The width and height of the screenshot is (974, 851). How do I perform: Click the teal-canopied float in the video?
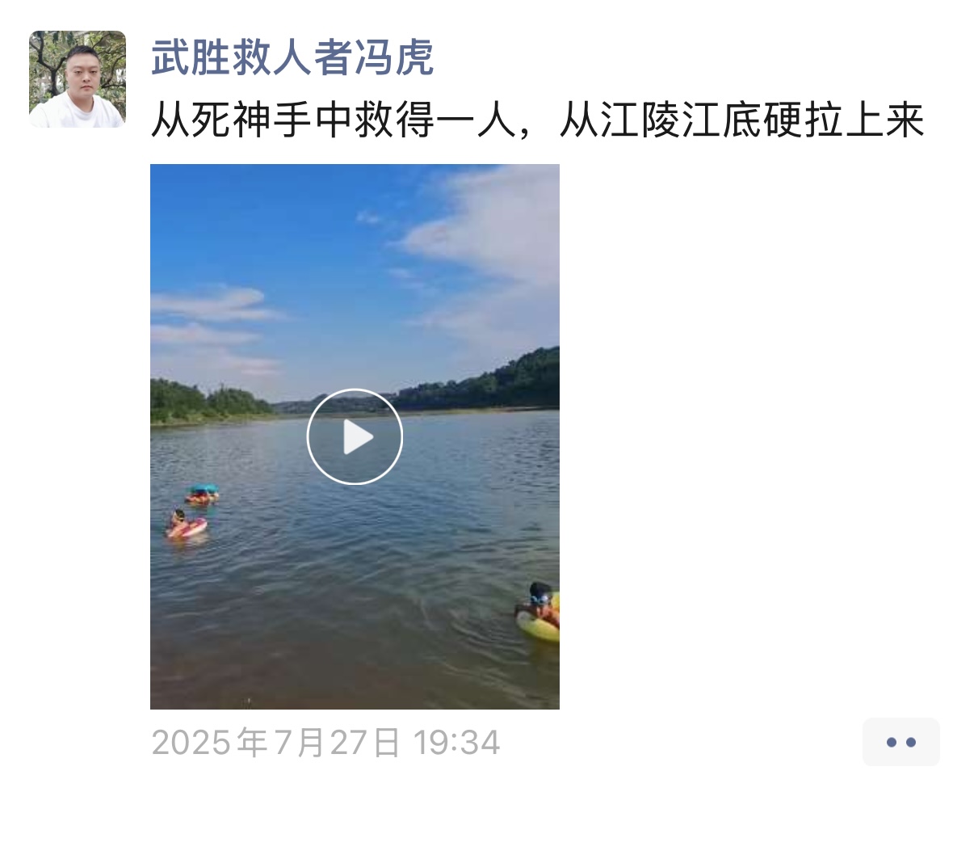[x=202, y=493]
